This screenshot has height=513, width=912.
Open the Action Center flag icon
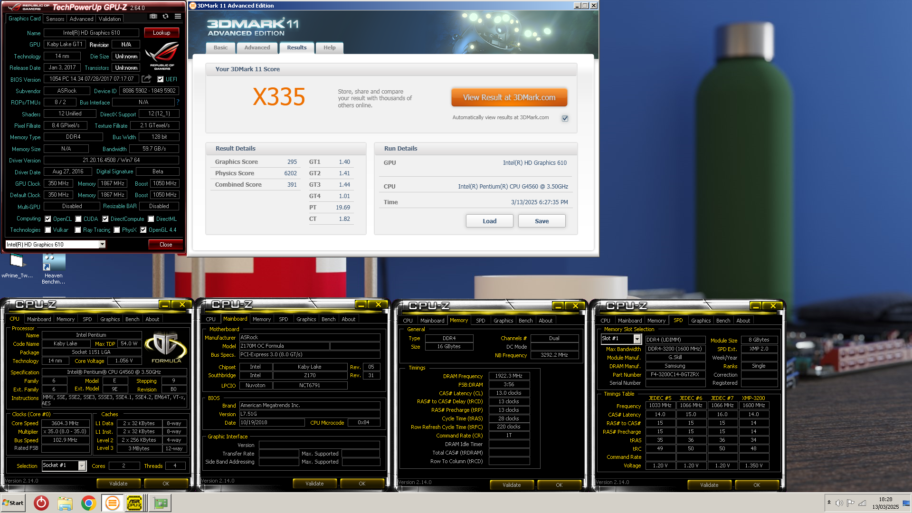coord(850,503)
